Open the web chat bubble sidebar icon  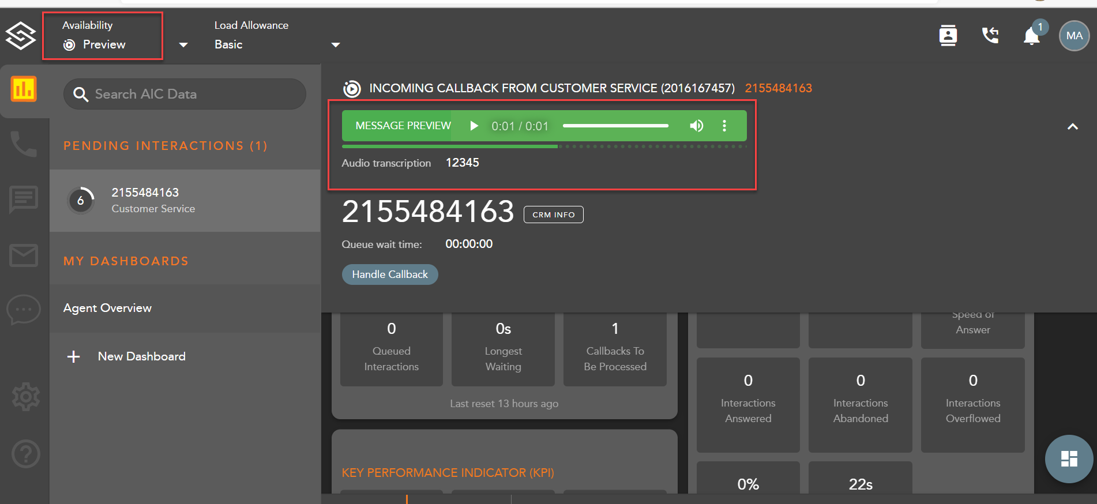[x=24, y=310]
